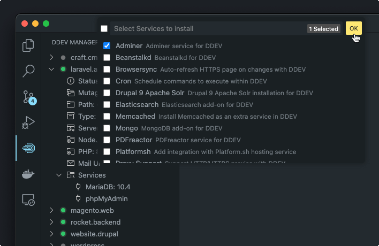Click the plug icon beside phpMyAdmin
This screenshot has width=379, height=246.
[78, 198]
